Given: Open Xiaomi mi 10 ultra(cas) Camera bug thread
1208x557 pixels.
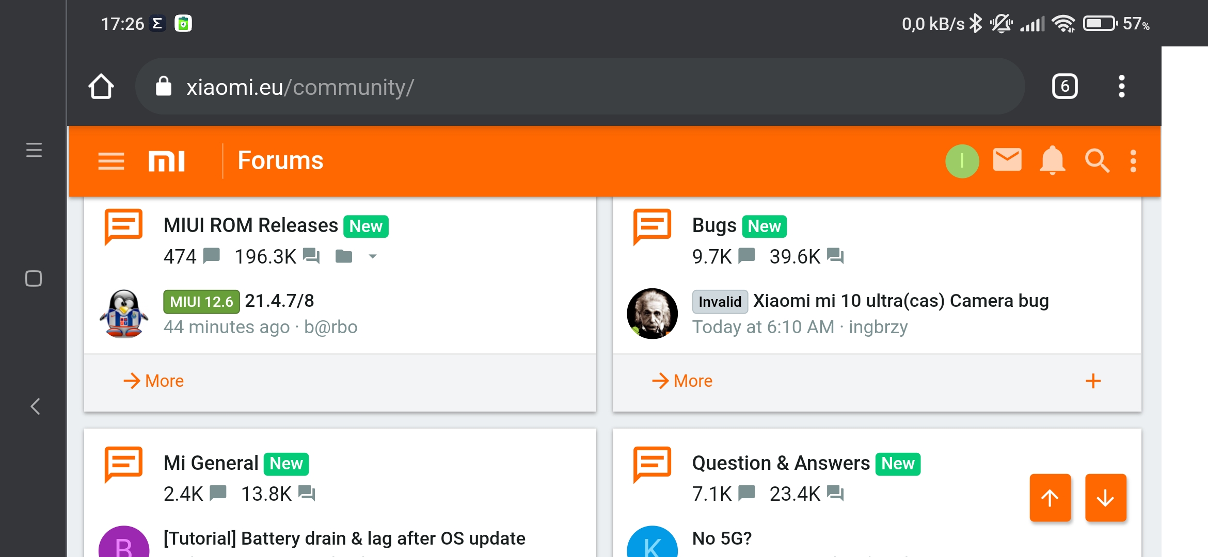Looking at the screenshot, I should pyautogui.click(x=901, y=301).
